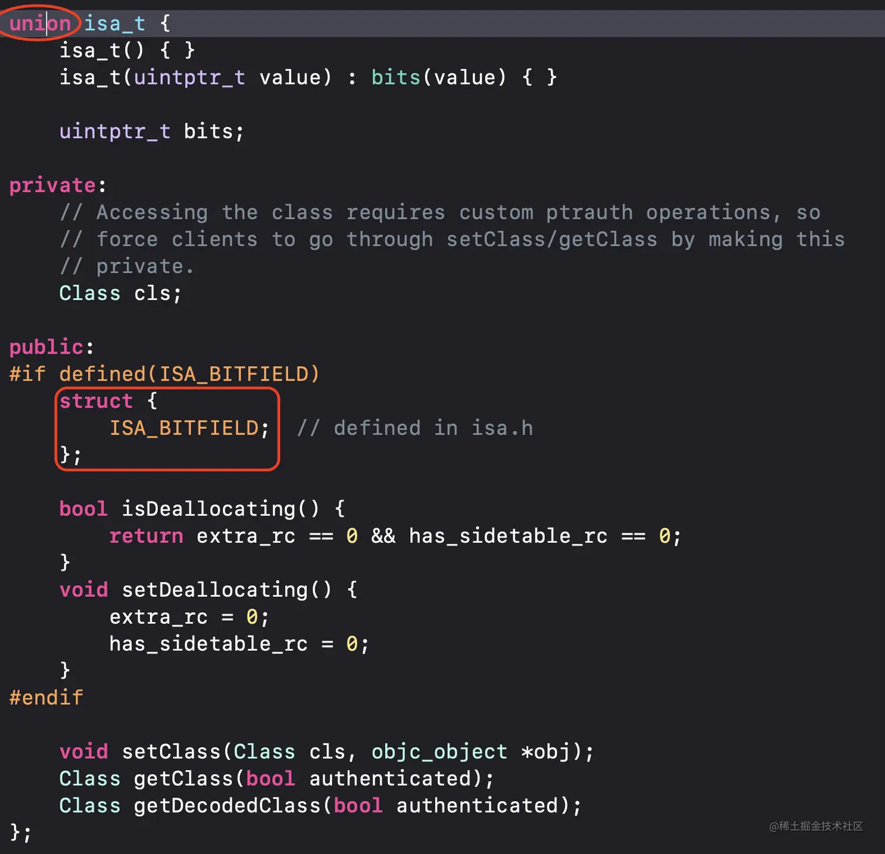Click 'ISA_BITFIELD;' inside the struct
The width and height of the screenshot is (885, 854).
(x=190, y=428)
